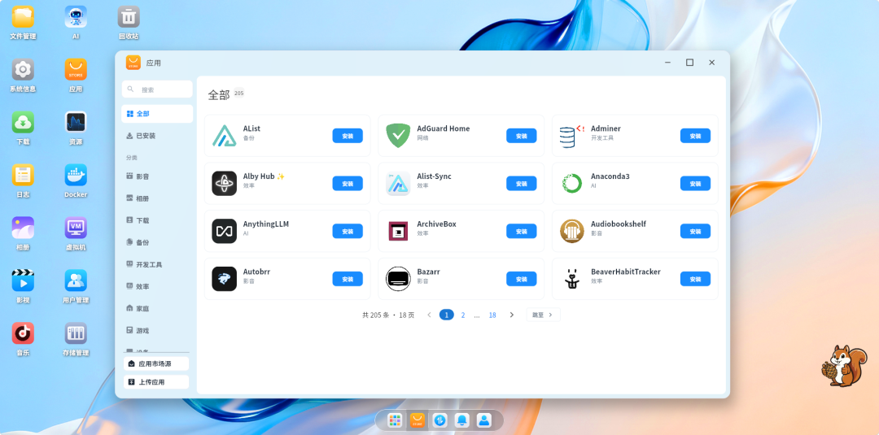The width and height of the screenshot is (879, 435).
Task: Open the notification bell in dock
Action: tap(462, 420)
